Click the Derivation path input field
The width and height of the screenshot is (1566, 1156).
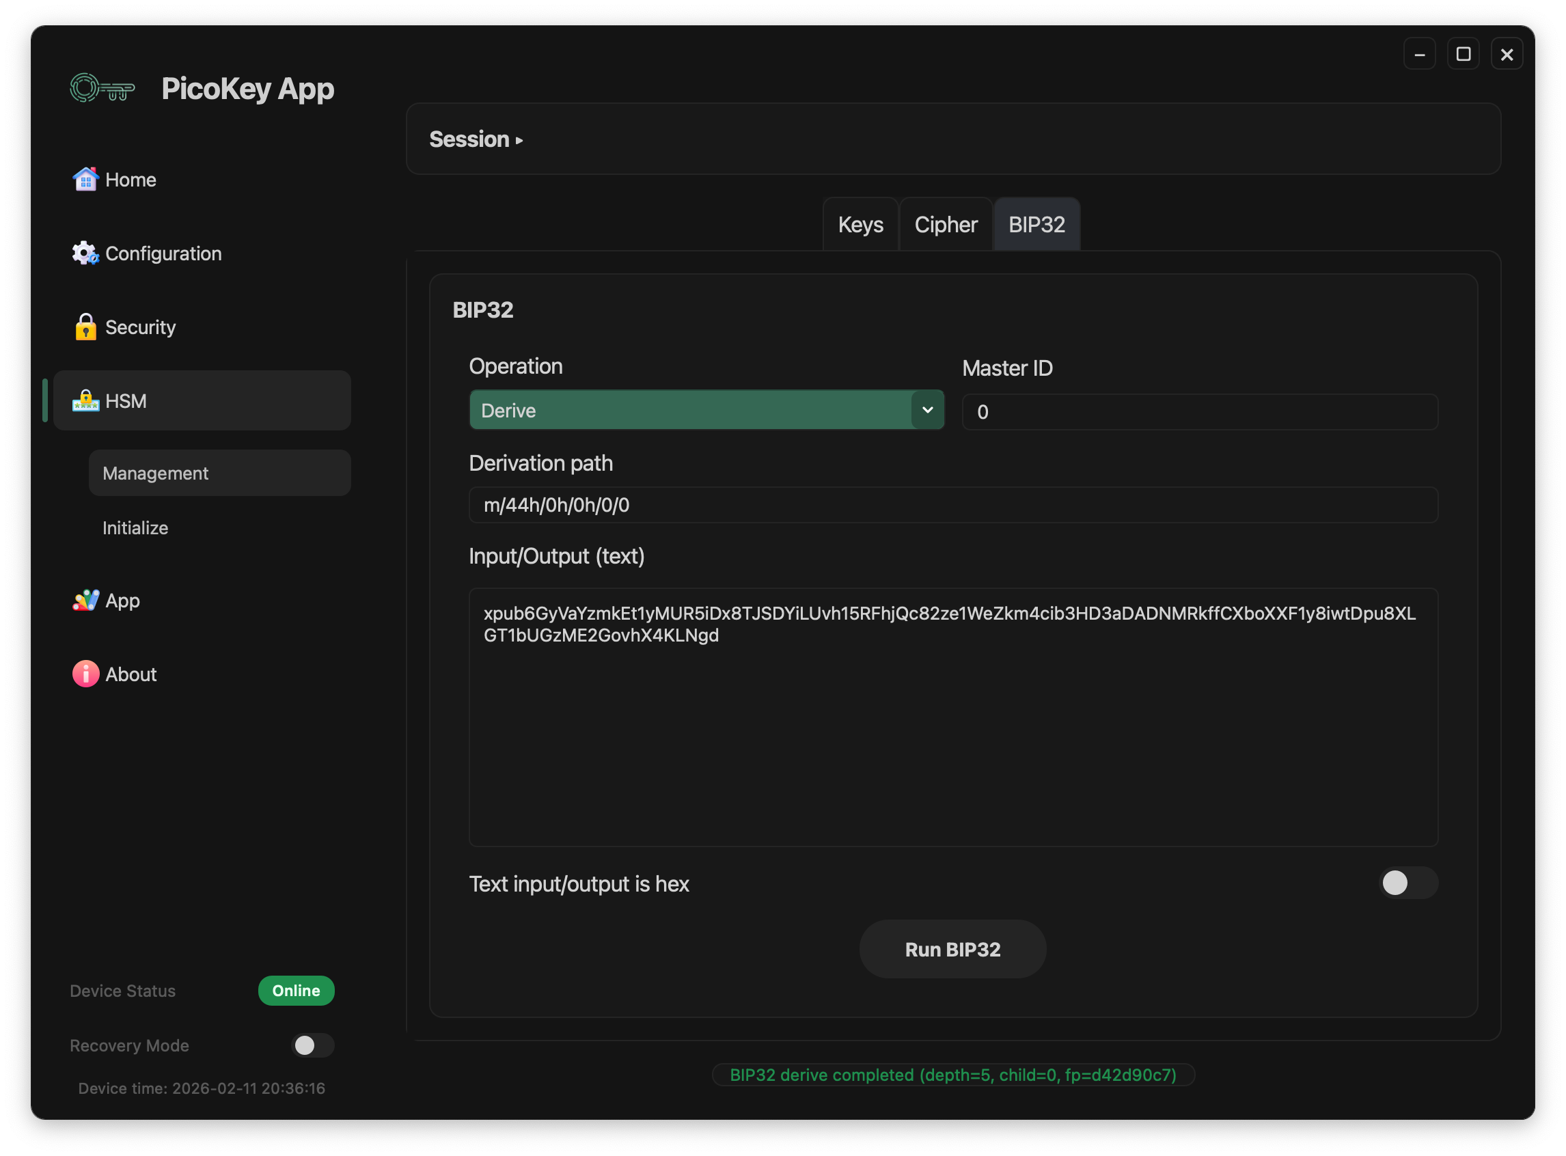[952, 504]
